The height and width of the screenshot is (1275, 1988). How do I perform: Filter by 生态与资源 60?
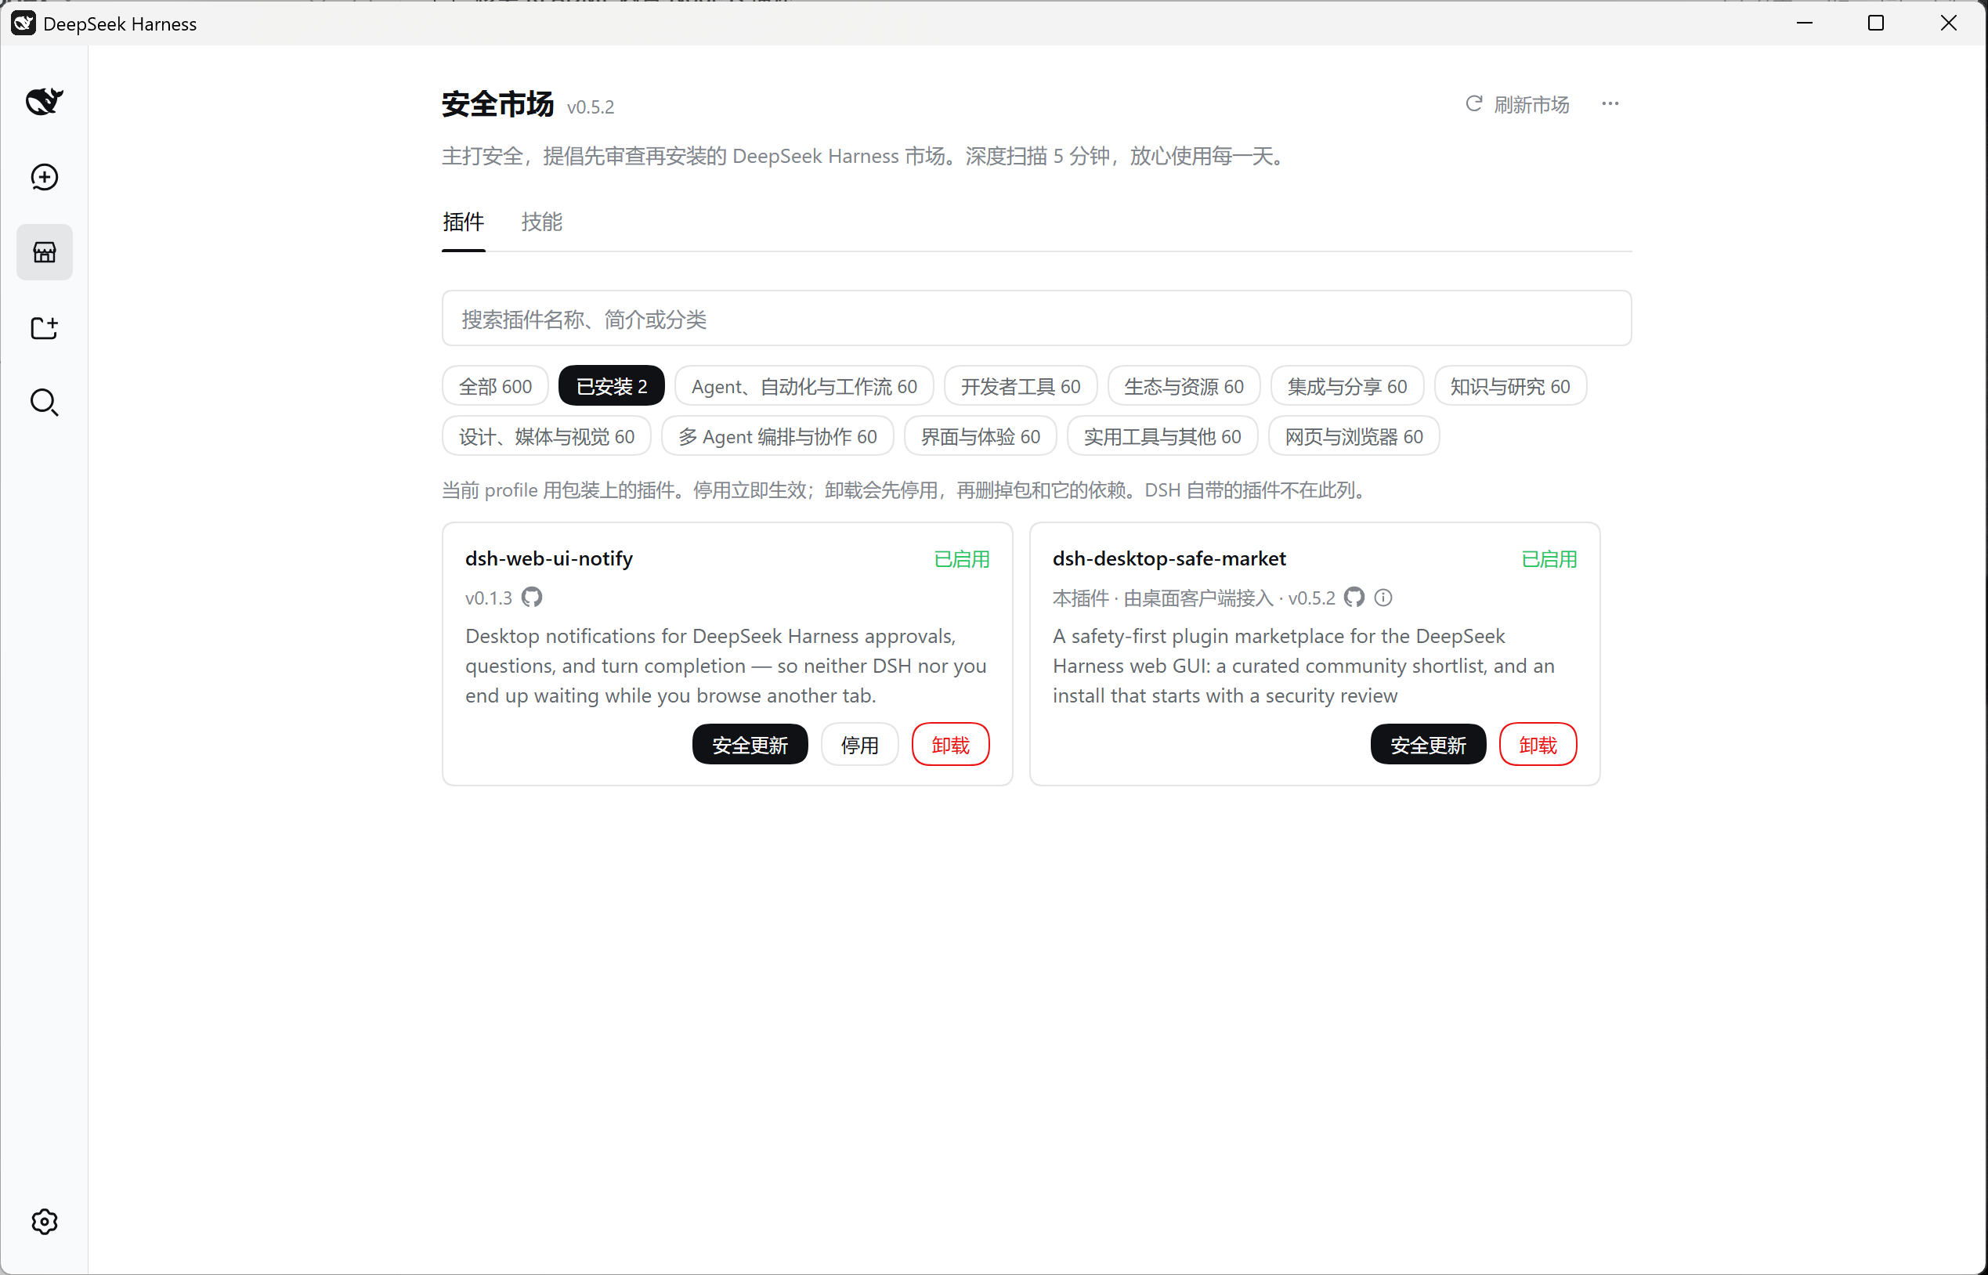pos(1184,386)
